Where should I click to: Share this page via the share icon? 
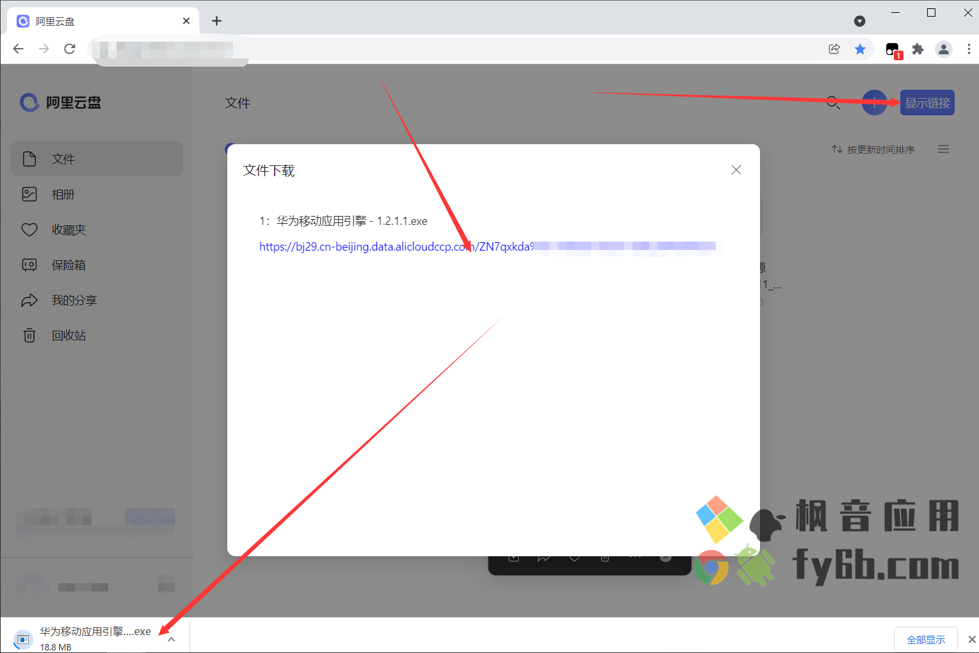tap(834, 49)
